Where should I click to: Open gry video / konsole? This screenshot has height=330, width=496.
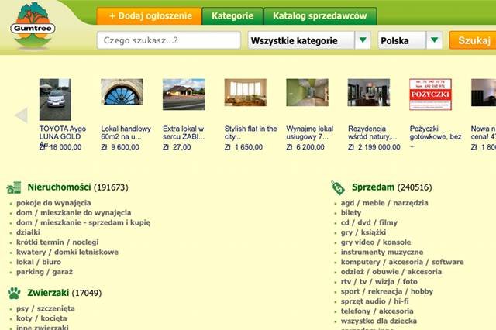(x=376, y=242)
